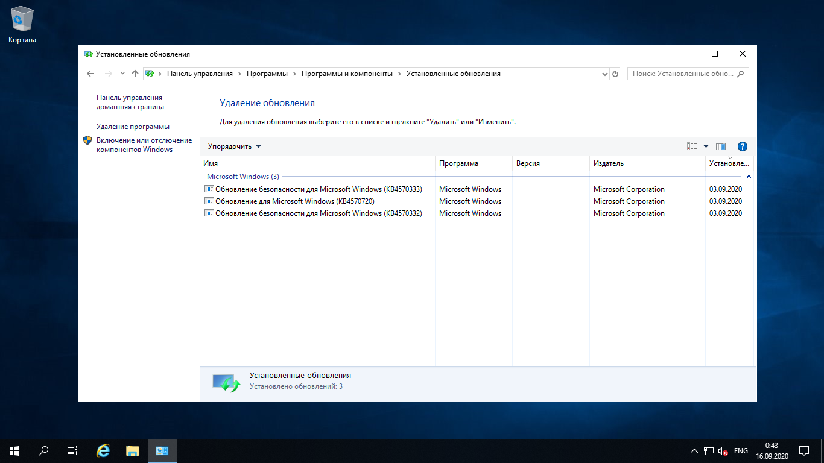Open the Удаление программы link
Image resolution: width=824 pixels, height=463 pixels.
(133, 127)
